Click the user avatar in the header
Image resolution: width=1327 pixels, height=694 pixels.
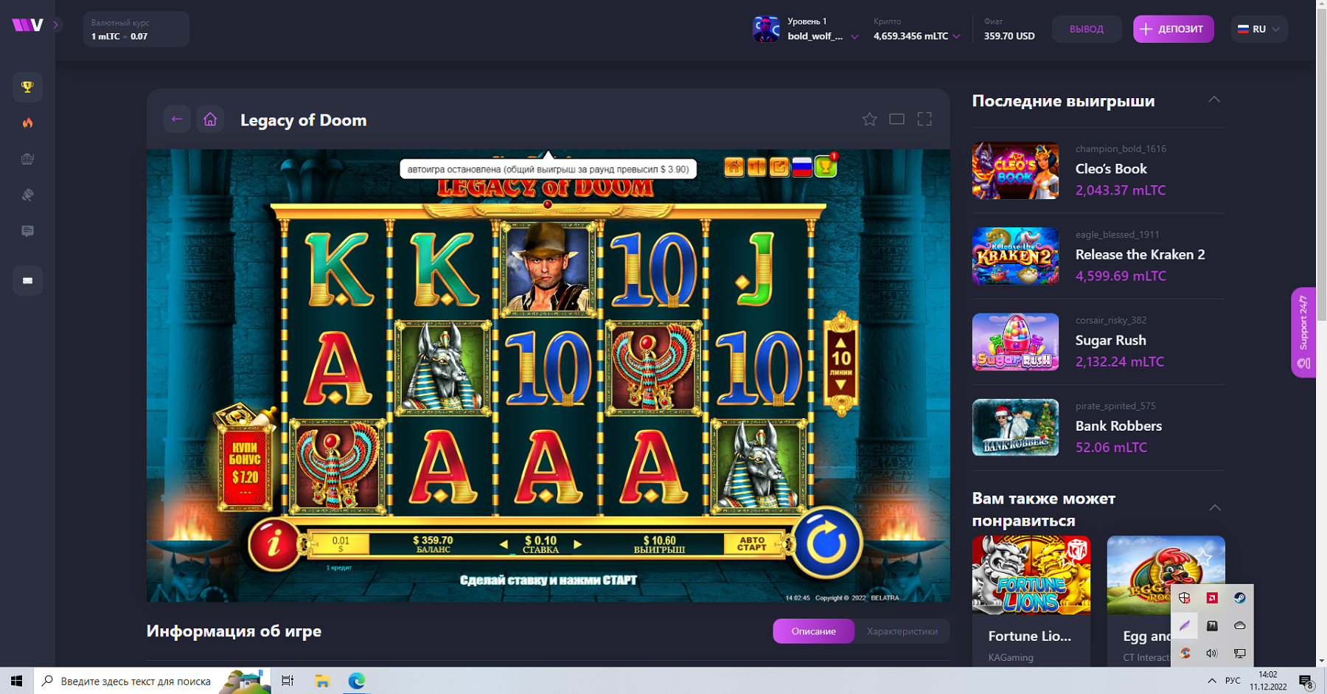tap(766, 30)
